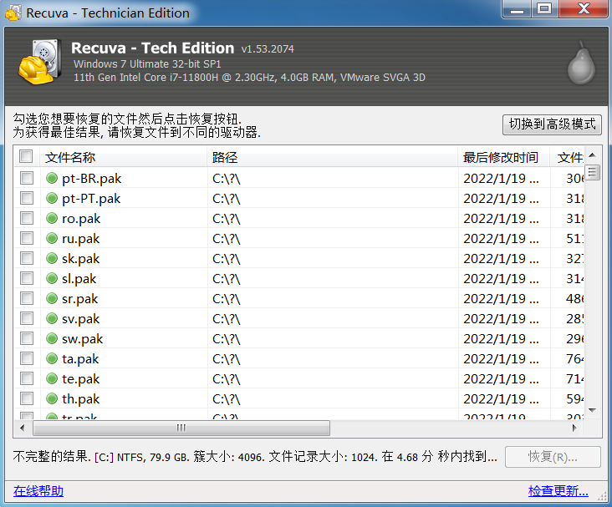Click green status dot for sr.pak
This screenshot has width=612, height=507.
click(x=52, y=298)
